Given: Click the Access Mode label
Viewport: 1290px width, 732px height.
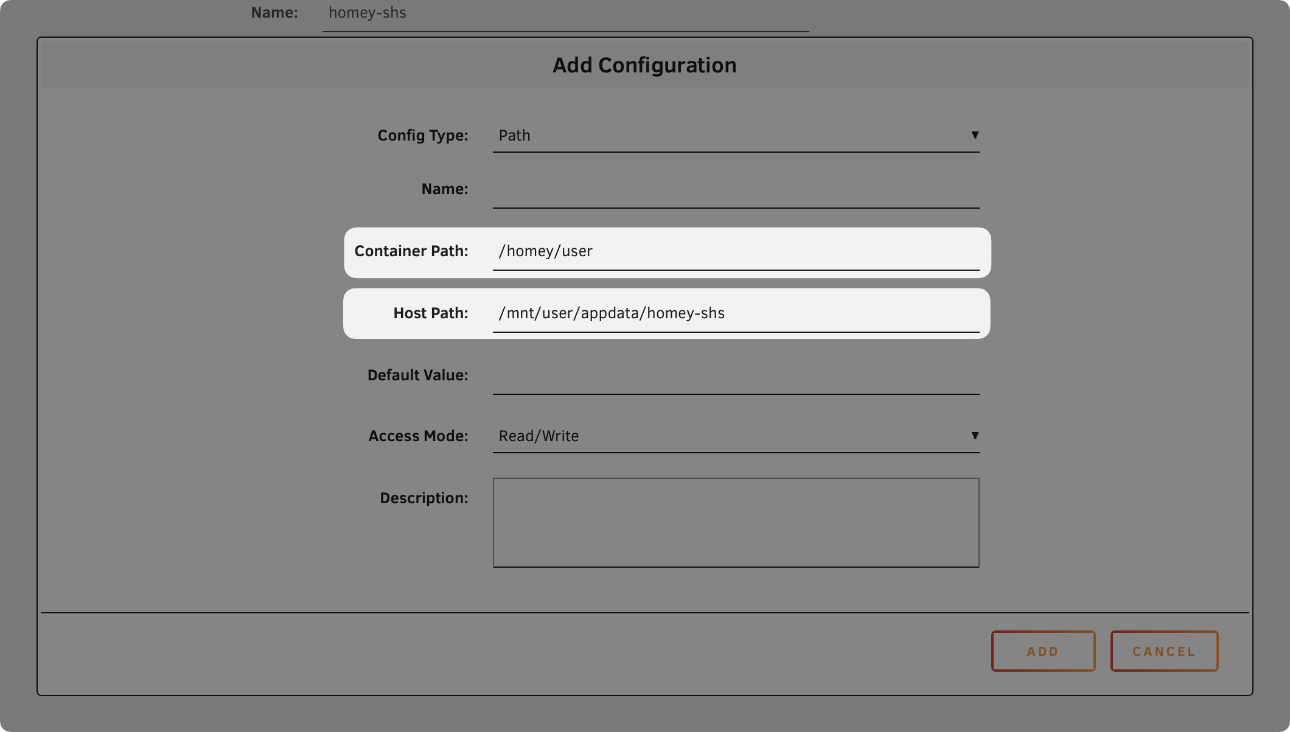Looking at the screenshot, I should click(418, 436).
